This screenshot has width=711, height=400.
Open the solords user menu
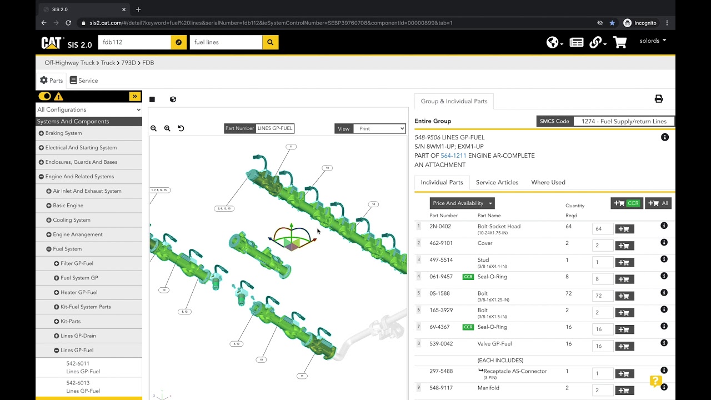click(x=653, y=41)
